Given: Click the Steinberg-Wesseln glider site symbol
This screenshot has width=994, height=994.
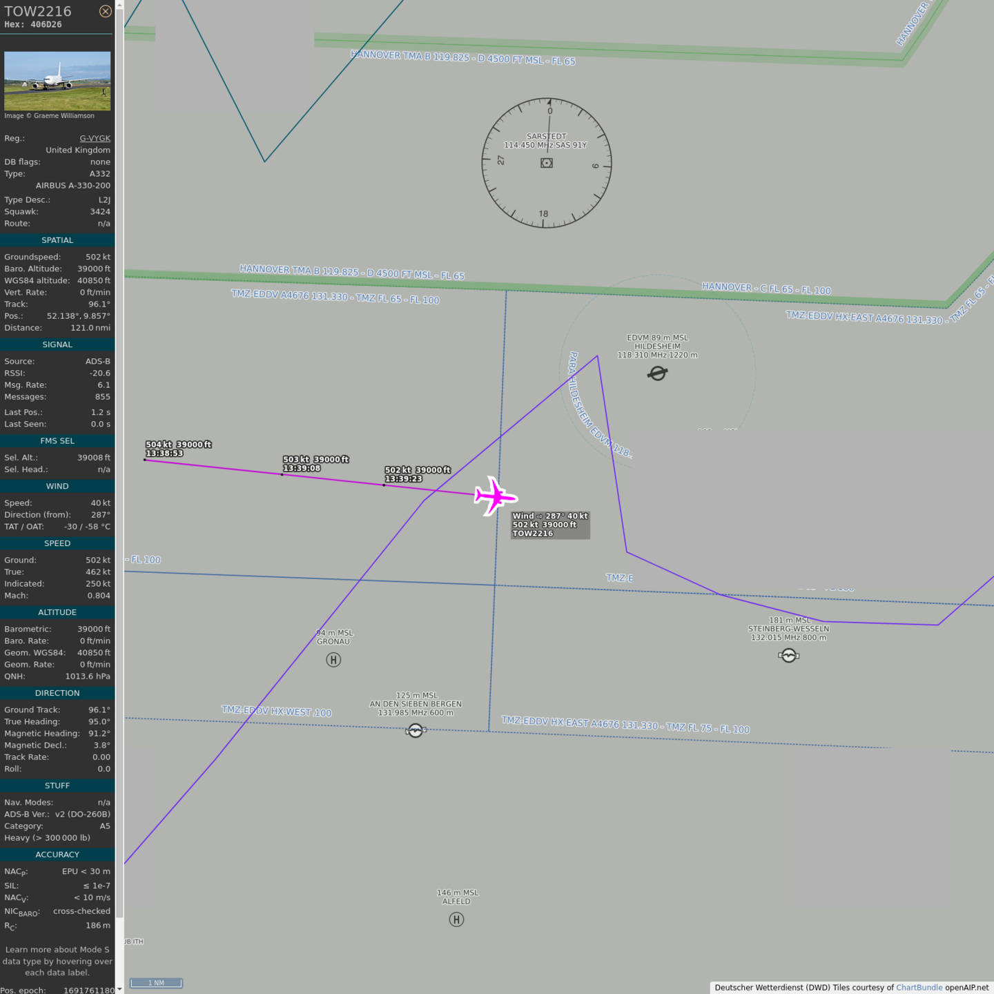Looking at the screenshot, I should pyautogui.click(x=788, y=655).
